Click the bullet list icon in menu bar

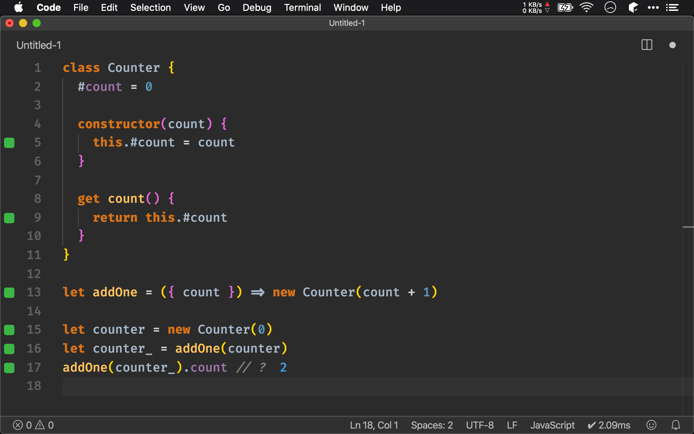point(673,7)
